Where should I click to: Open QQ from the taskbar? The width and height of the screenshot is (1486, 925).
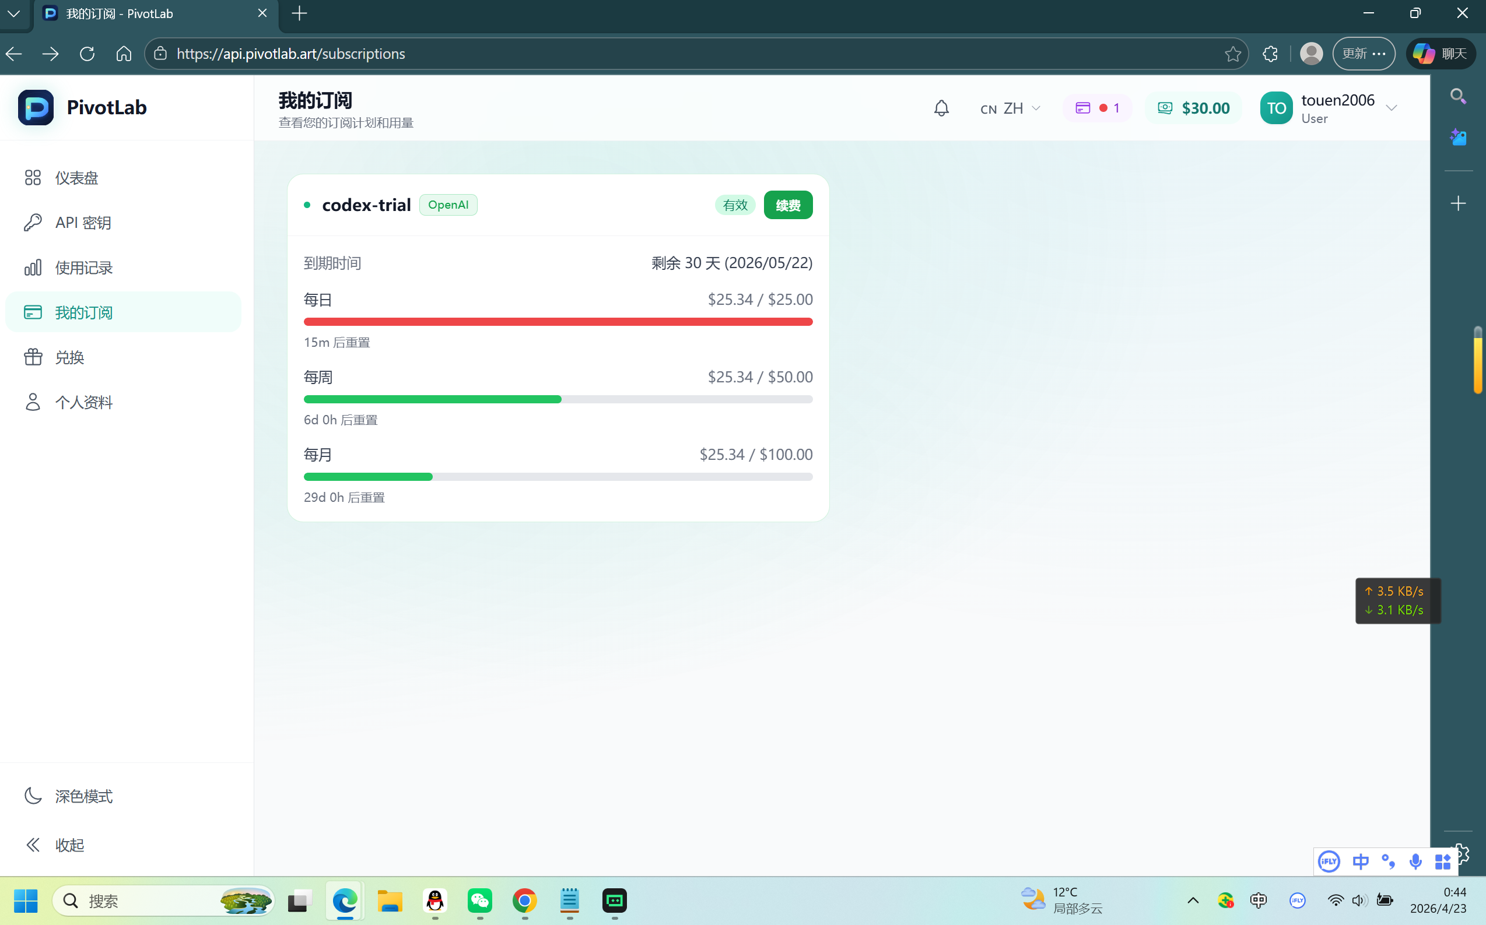[x=435, y=901]
